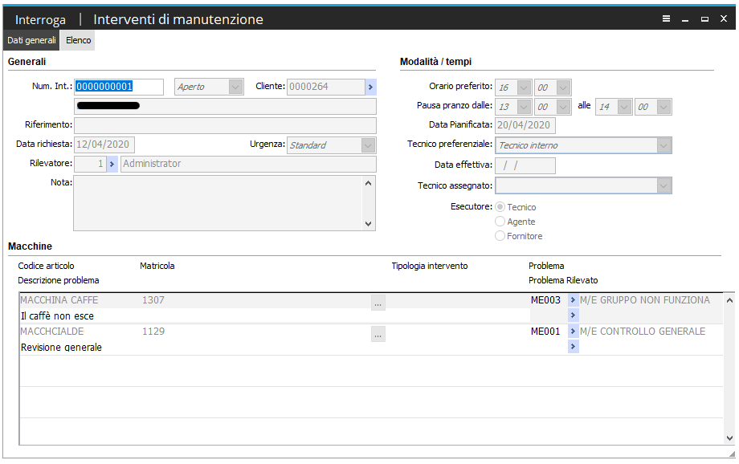The width and height of the screenshot is (739, 464).
Task: Click the window resize grip corner
Action: tap(732, 454)
